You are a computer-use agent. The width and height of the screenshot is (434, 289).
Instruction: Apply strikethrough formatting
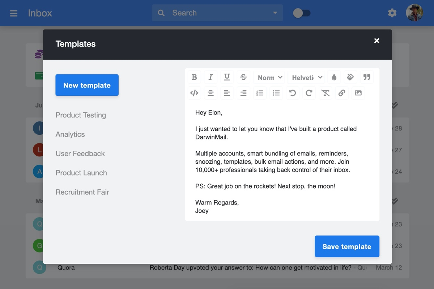[x=243, y=77]
